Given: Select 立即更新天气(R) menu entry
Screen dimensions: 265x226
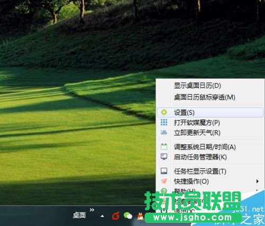Looking at the screenshot, I should click(210, 133).
